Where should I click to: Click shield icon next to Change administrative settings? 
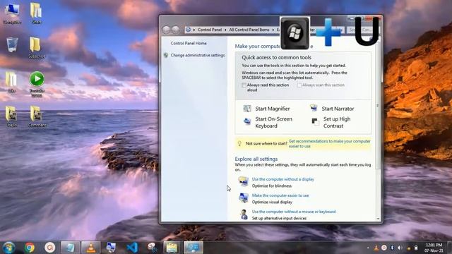(166, 55)
